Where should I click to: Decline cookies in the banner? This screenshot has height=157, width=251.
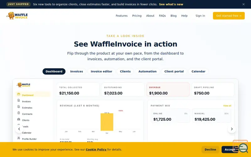(210, 149)
